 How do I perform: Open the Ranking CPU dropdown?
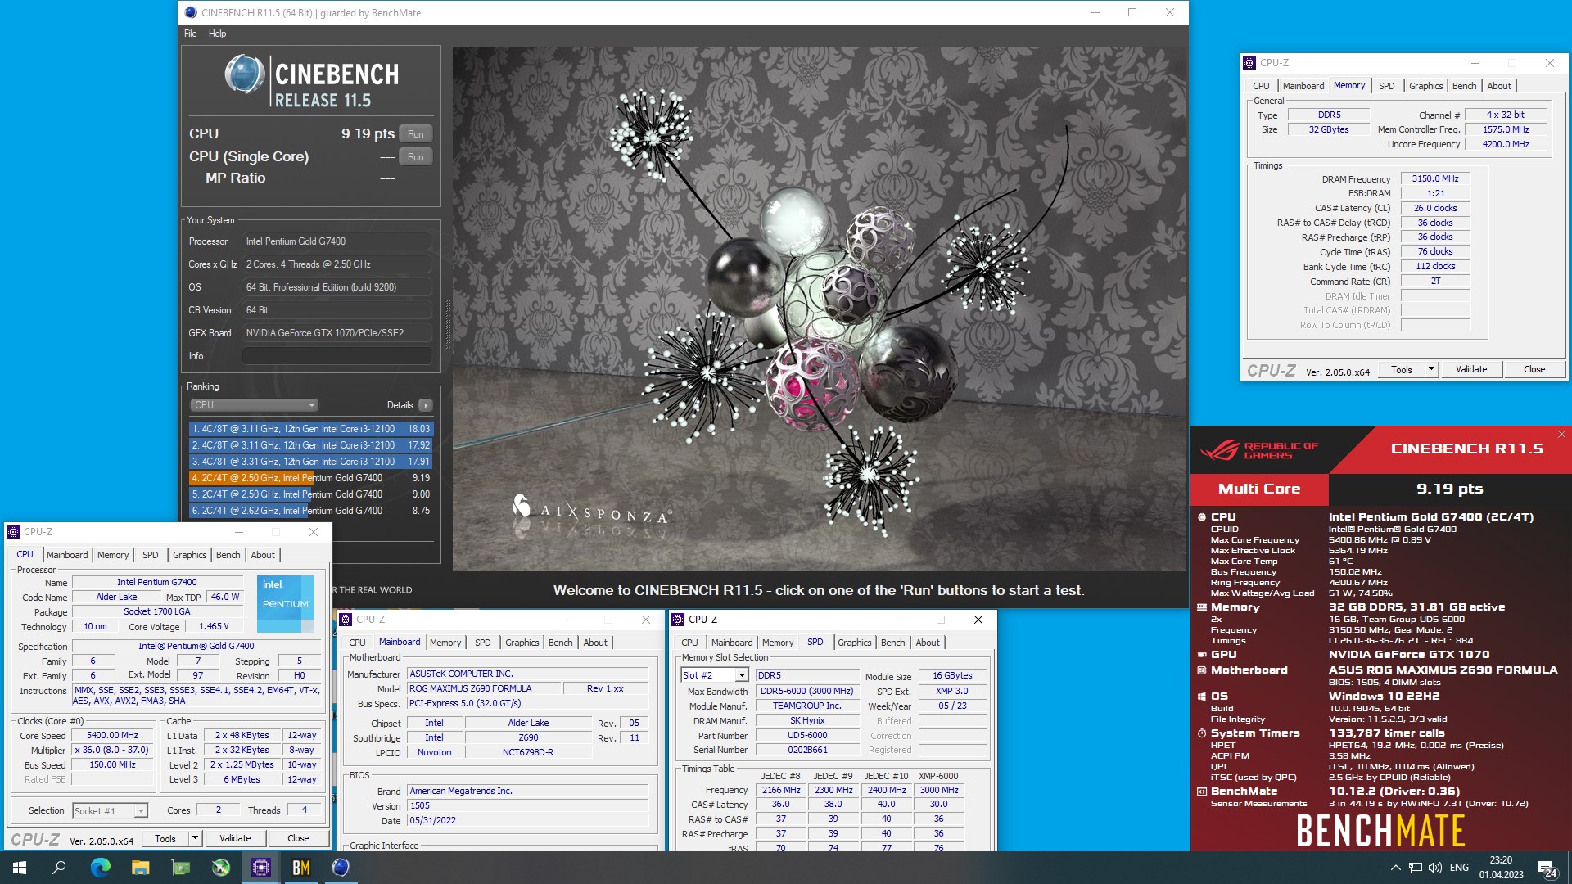click(254, 405)
